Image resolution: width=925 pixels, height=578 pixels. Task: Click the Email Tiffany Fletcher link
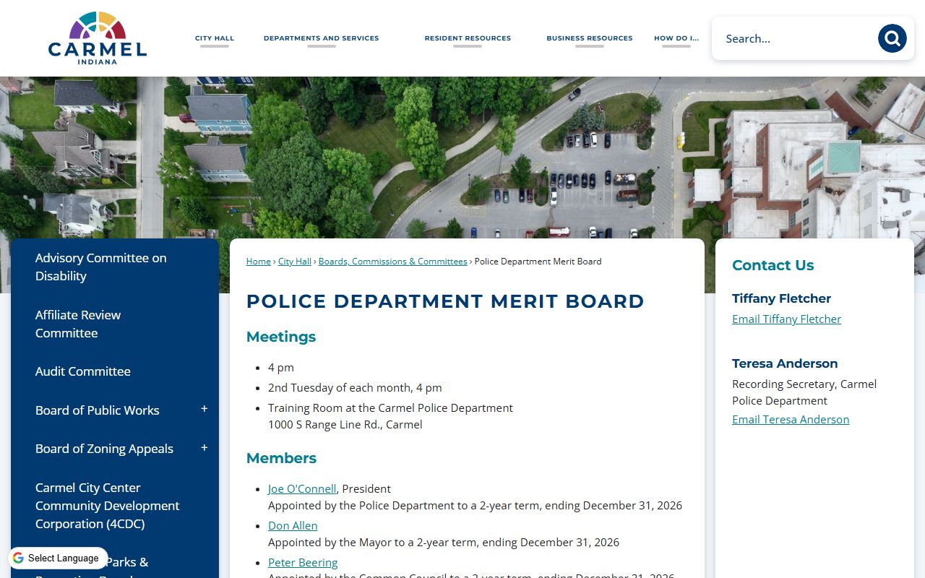click(x=786, y=319)
